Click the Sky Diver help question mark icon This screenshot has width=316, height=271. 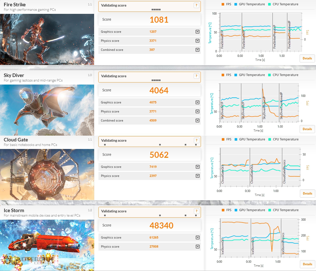click(x=196, y=76)
